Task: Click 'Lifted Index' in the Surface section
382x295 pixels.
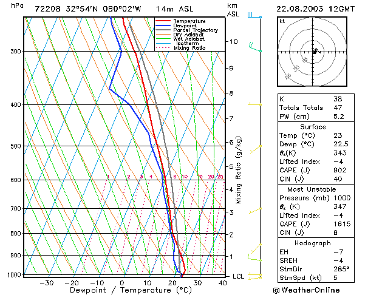Action: point(299,161)
